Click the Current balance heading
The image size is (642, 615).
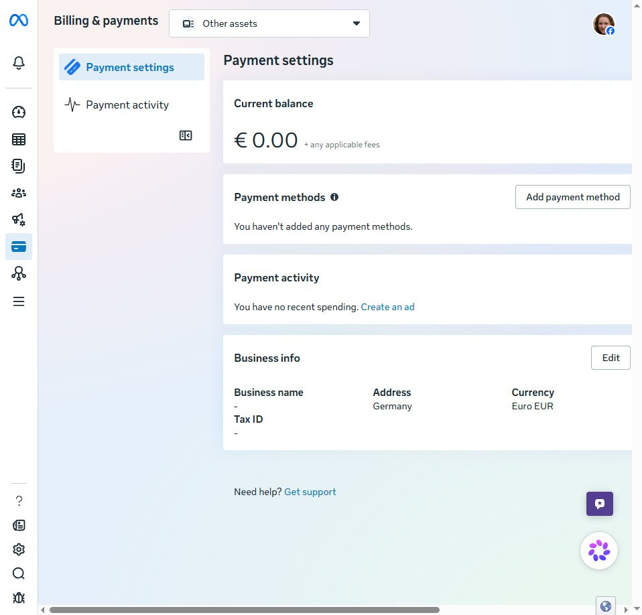click(x=273, y=104)
